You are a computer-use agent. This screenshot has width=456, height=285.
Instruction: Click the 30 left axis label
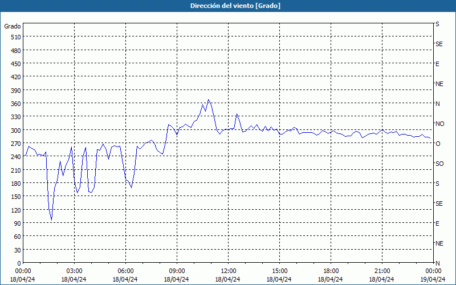point(18,250)
